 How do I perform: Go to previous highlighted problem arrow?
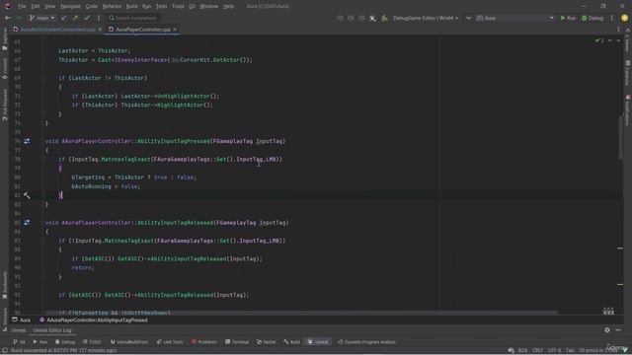click(x=610, y=40)
